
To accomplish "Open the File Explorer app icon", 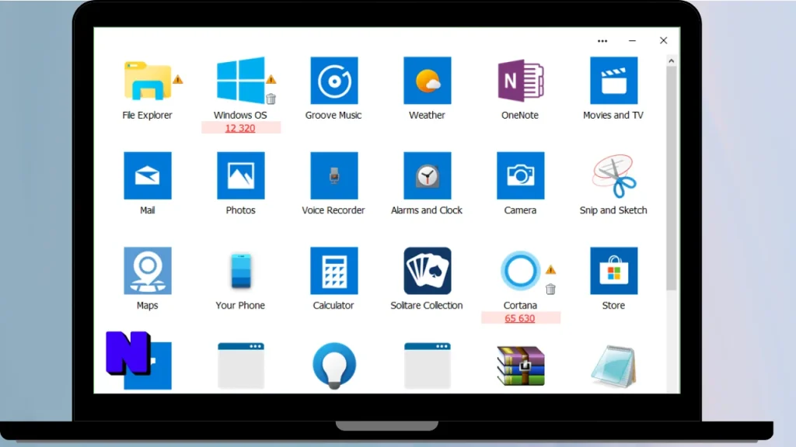I will click(147, 81).
